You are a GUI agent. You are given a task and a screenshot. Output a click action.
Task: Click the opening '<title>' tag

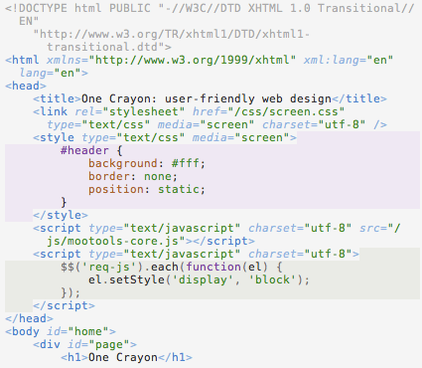(x=57, y=98)
